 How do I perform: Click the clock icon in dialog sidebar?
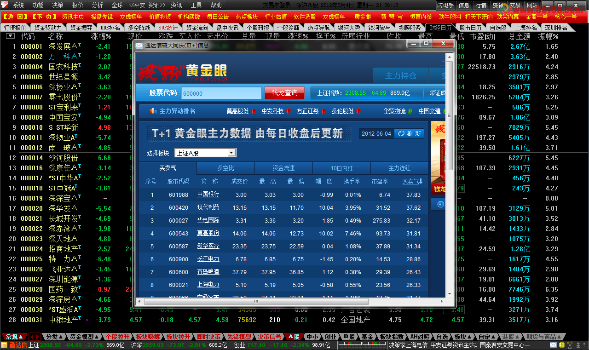tap(441, 204)
